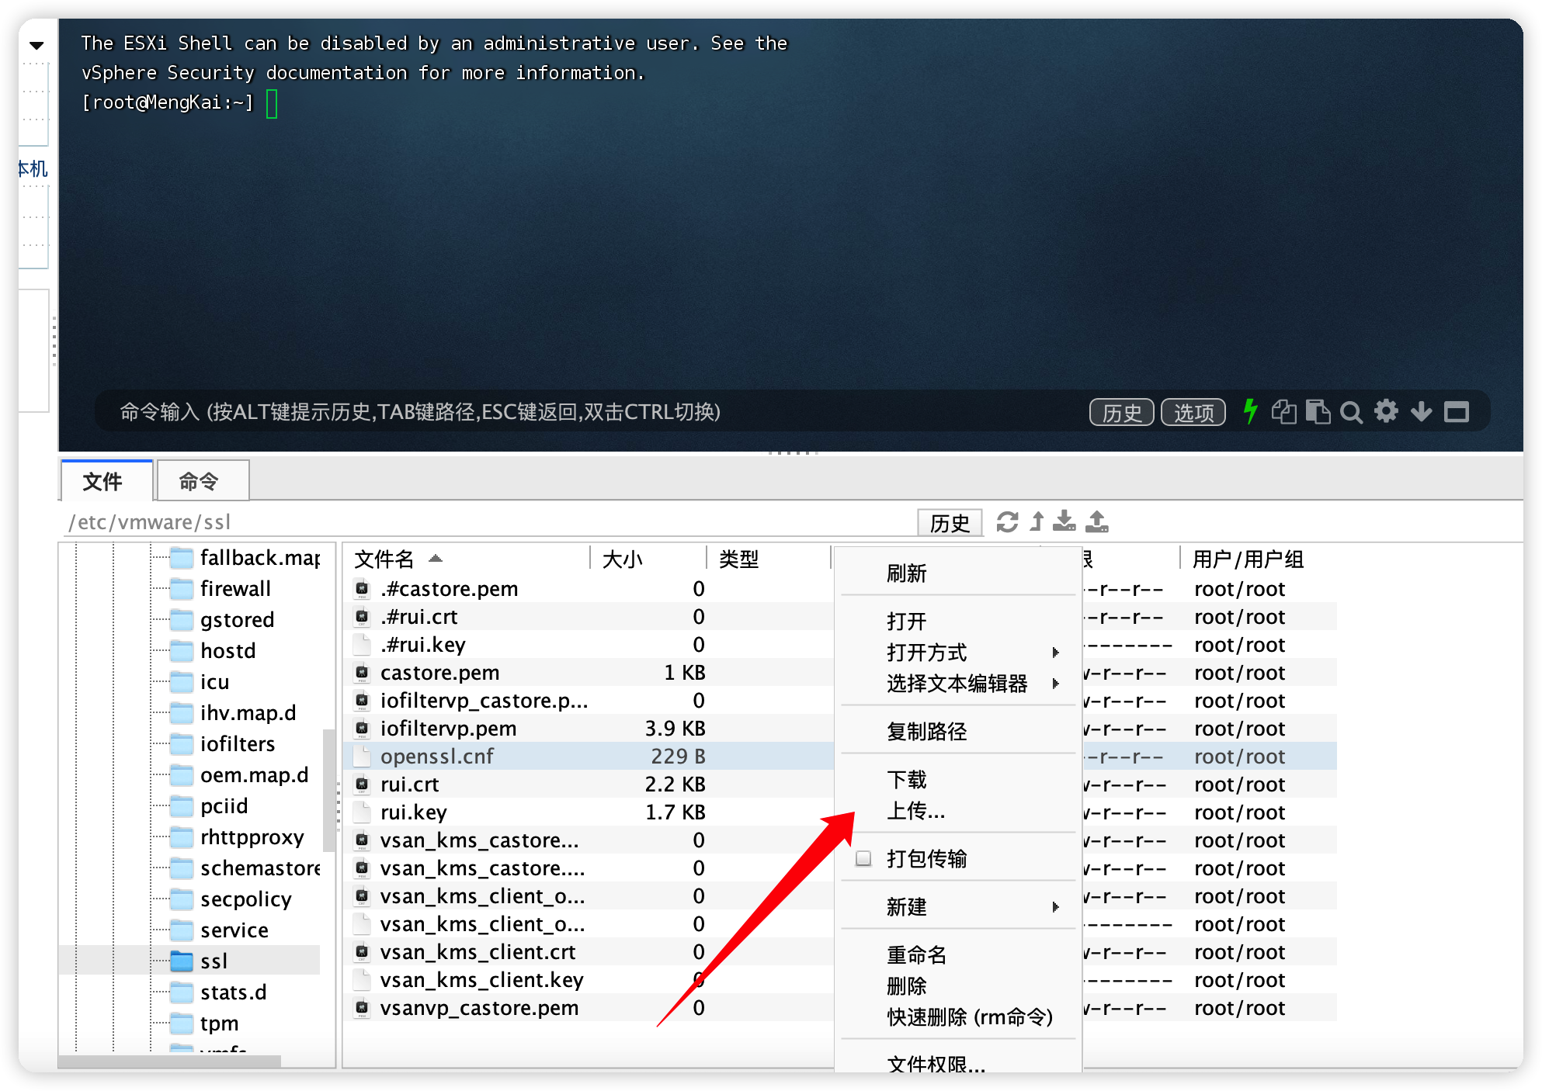Click the firewall folder icon
The height and width of the screenshot is (1091, 1542).
click(x=182, y=588)
